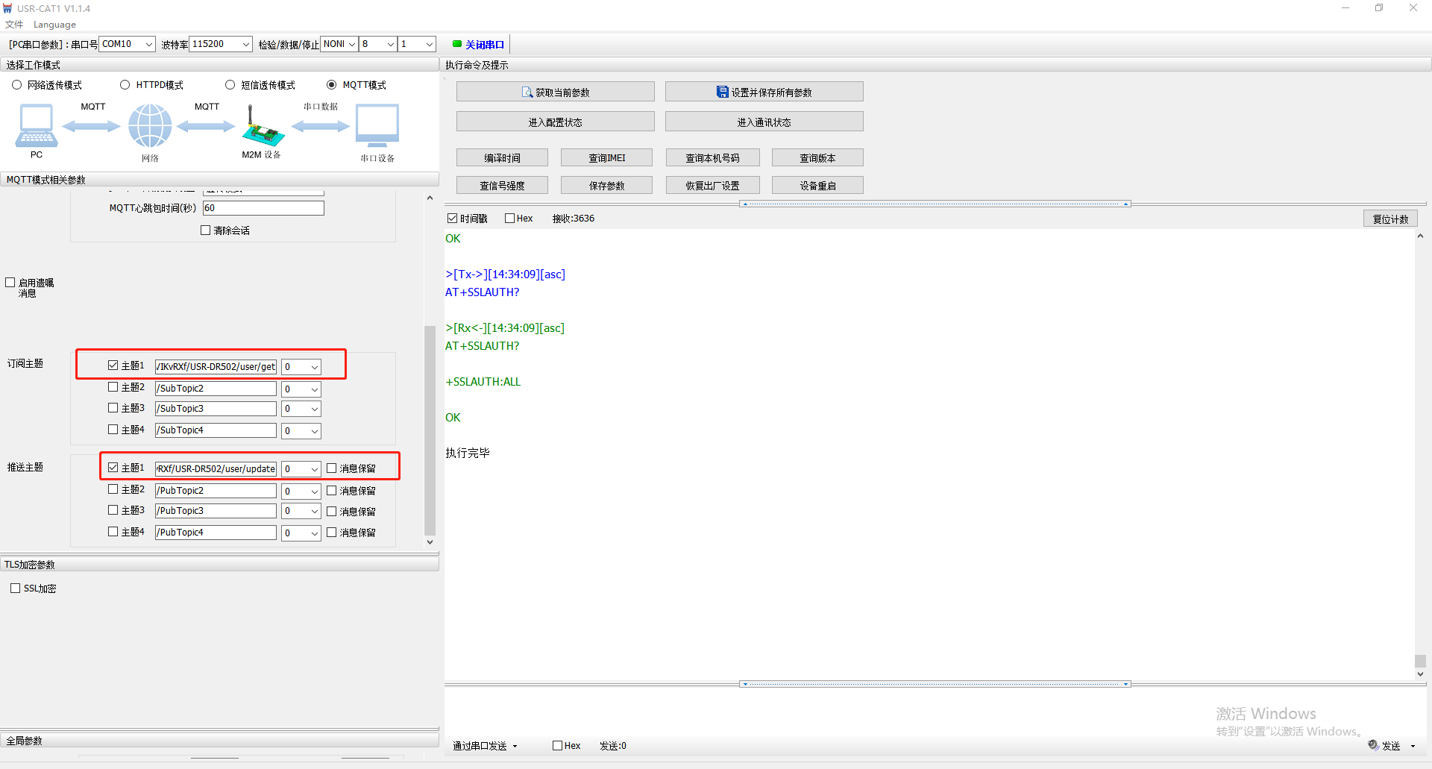Open the File (文件) menu
The image size is (1432, 769).
pos(14,25)
